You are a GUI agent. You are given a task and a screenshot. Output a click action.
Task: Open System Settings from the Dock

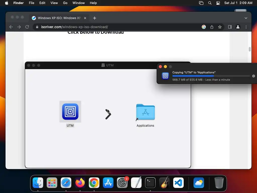click(122, 183)
